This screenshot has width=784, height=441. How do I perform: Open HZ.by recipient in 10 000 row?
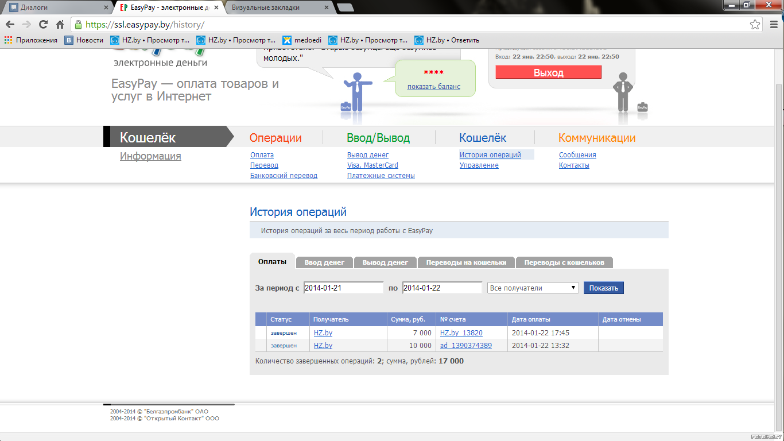pyautogui.click(x=323, y=346)
